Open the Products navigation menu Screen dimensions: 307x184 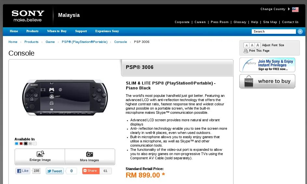pos(32,31)
